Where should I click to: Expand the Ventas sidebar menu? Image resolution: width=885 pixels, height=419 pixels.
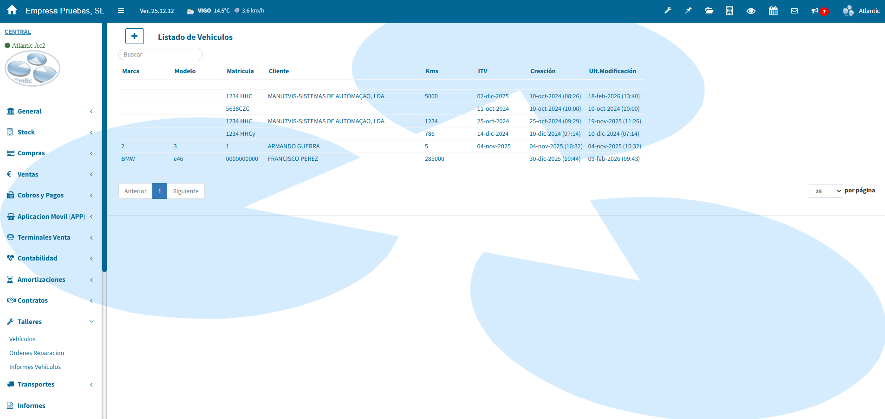(x=50, y=174)
